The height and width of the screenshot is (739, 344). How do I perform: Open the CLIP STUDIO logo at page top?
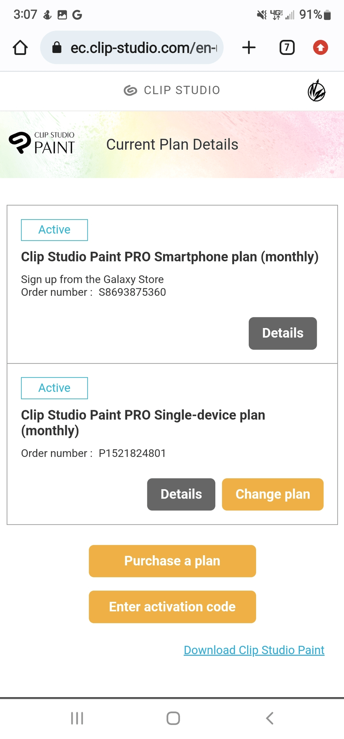171,90
